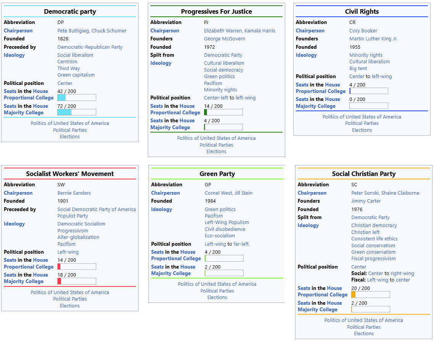Open Consistent life ethics link
The width and height of the screenshot is (439, 352).
coord(374,239)
